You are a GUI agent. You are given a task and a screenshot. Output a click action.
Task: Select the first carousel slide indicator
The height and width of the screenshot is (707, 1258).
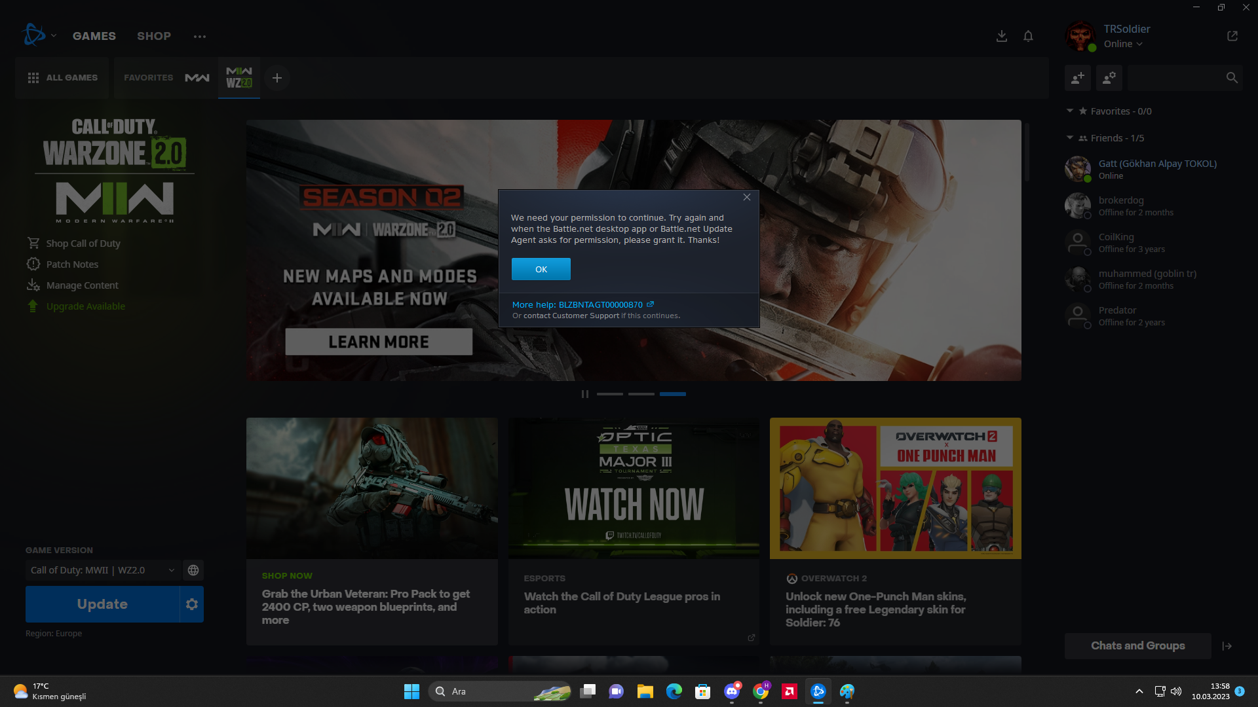pyautogui.click(x=609, y=394)
